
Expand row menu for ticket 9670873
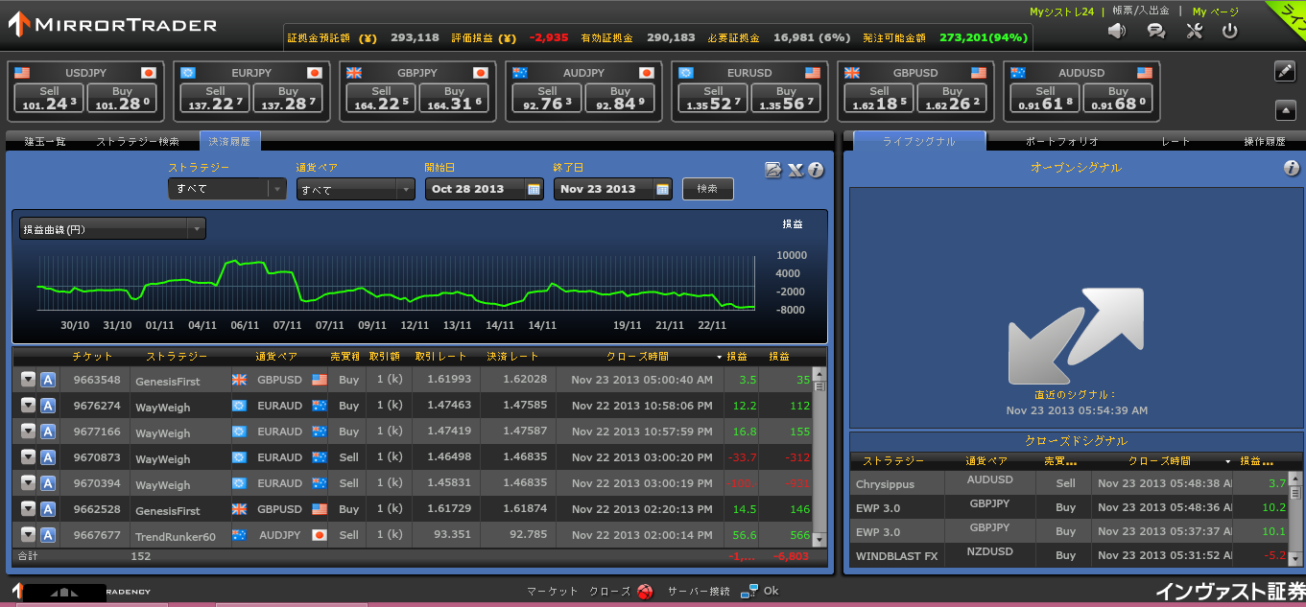pos(28,457)
